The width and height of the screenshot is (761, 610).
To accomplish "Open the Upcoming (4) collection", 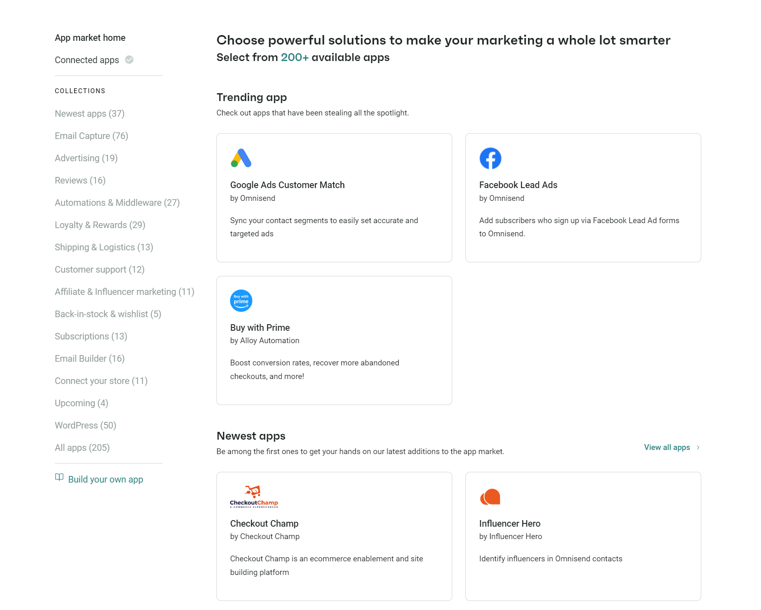I will click(81, 403).
